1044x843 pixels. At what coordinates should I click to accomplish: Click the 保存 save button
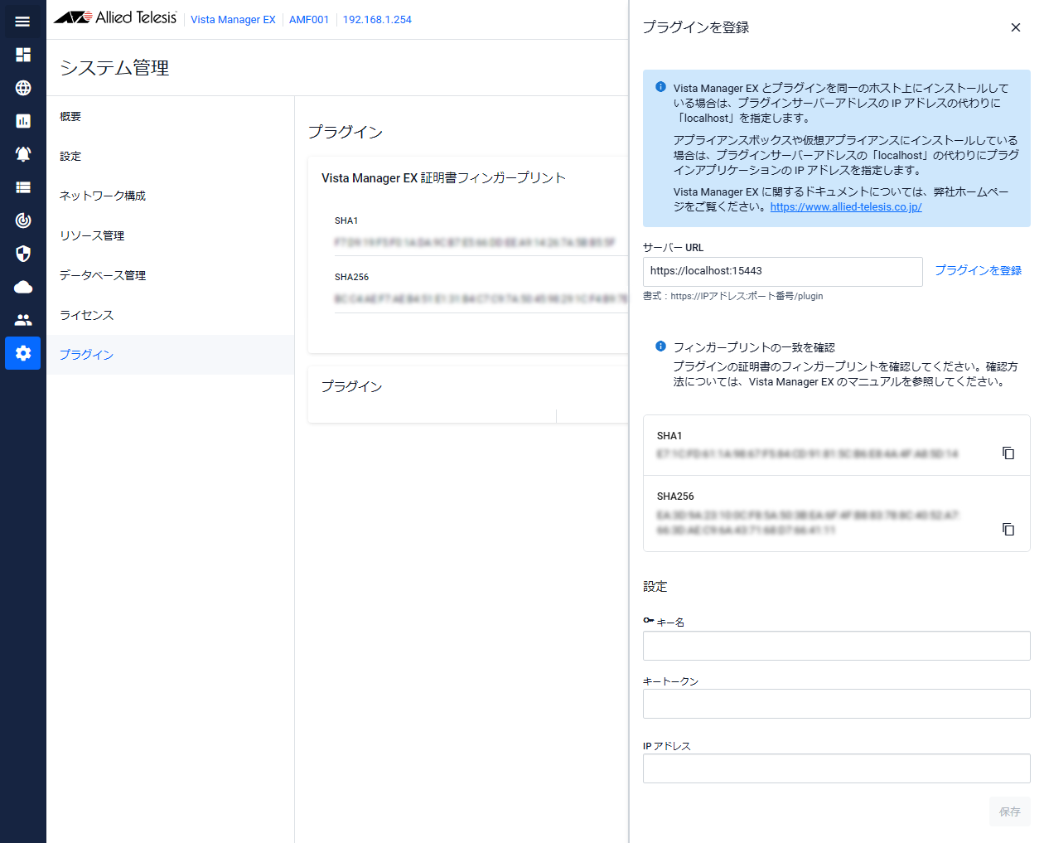[1010, 812]
